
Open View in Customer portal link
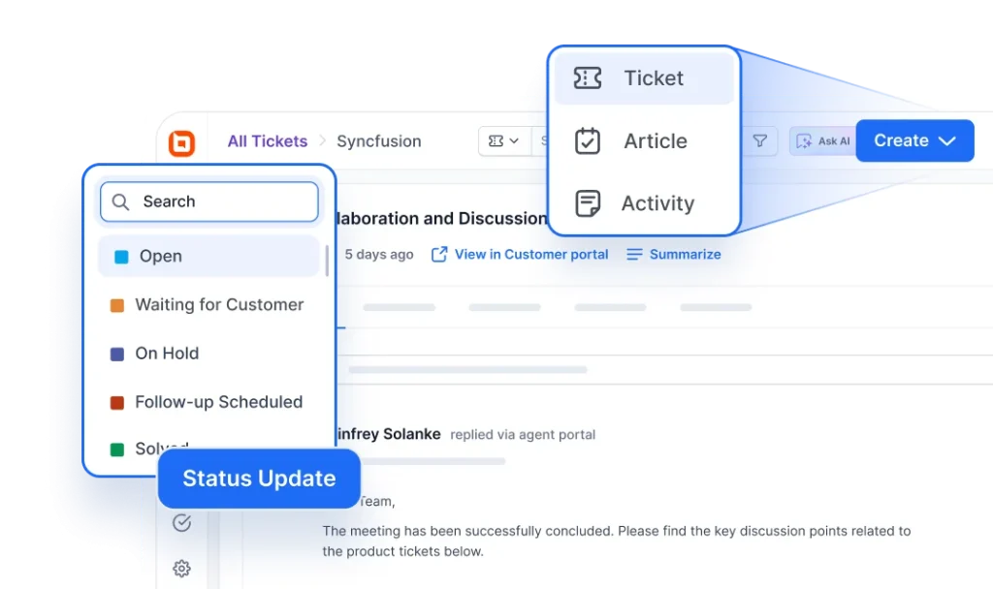[x=531, y=254]
